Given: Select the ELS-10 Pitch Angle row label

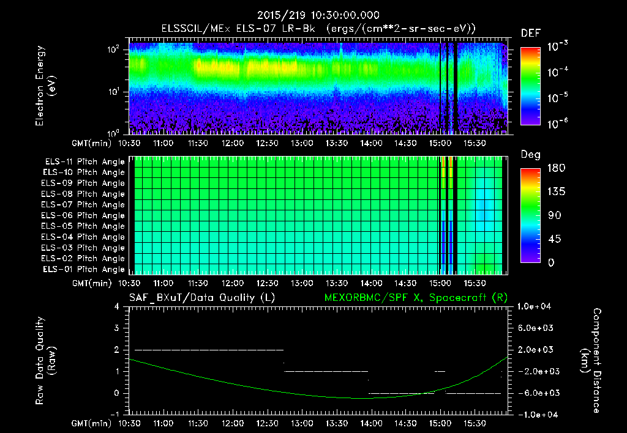Looking at the screenshot, I should [x=83, y=172].
